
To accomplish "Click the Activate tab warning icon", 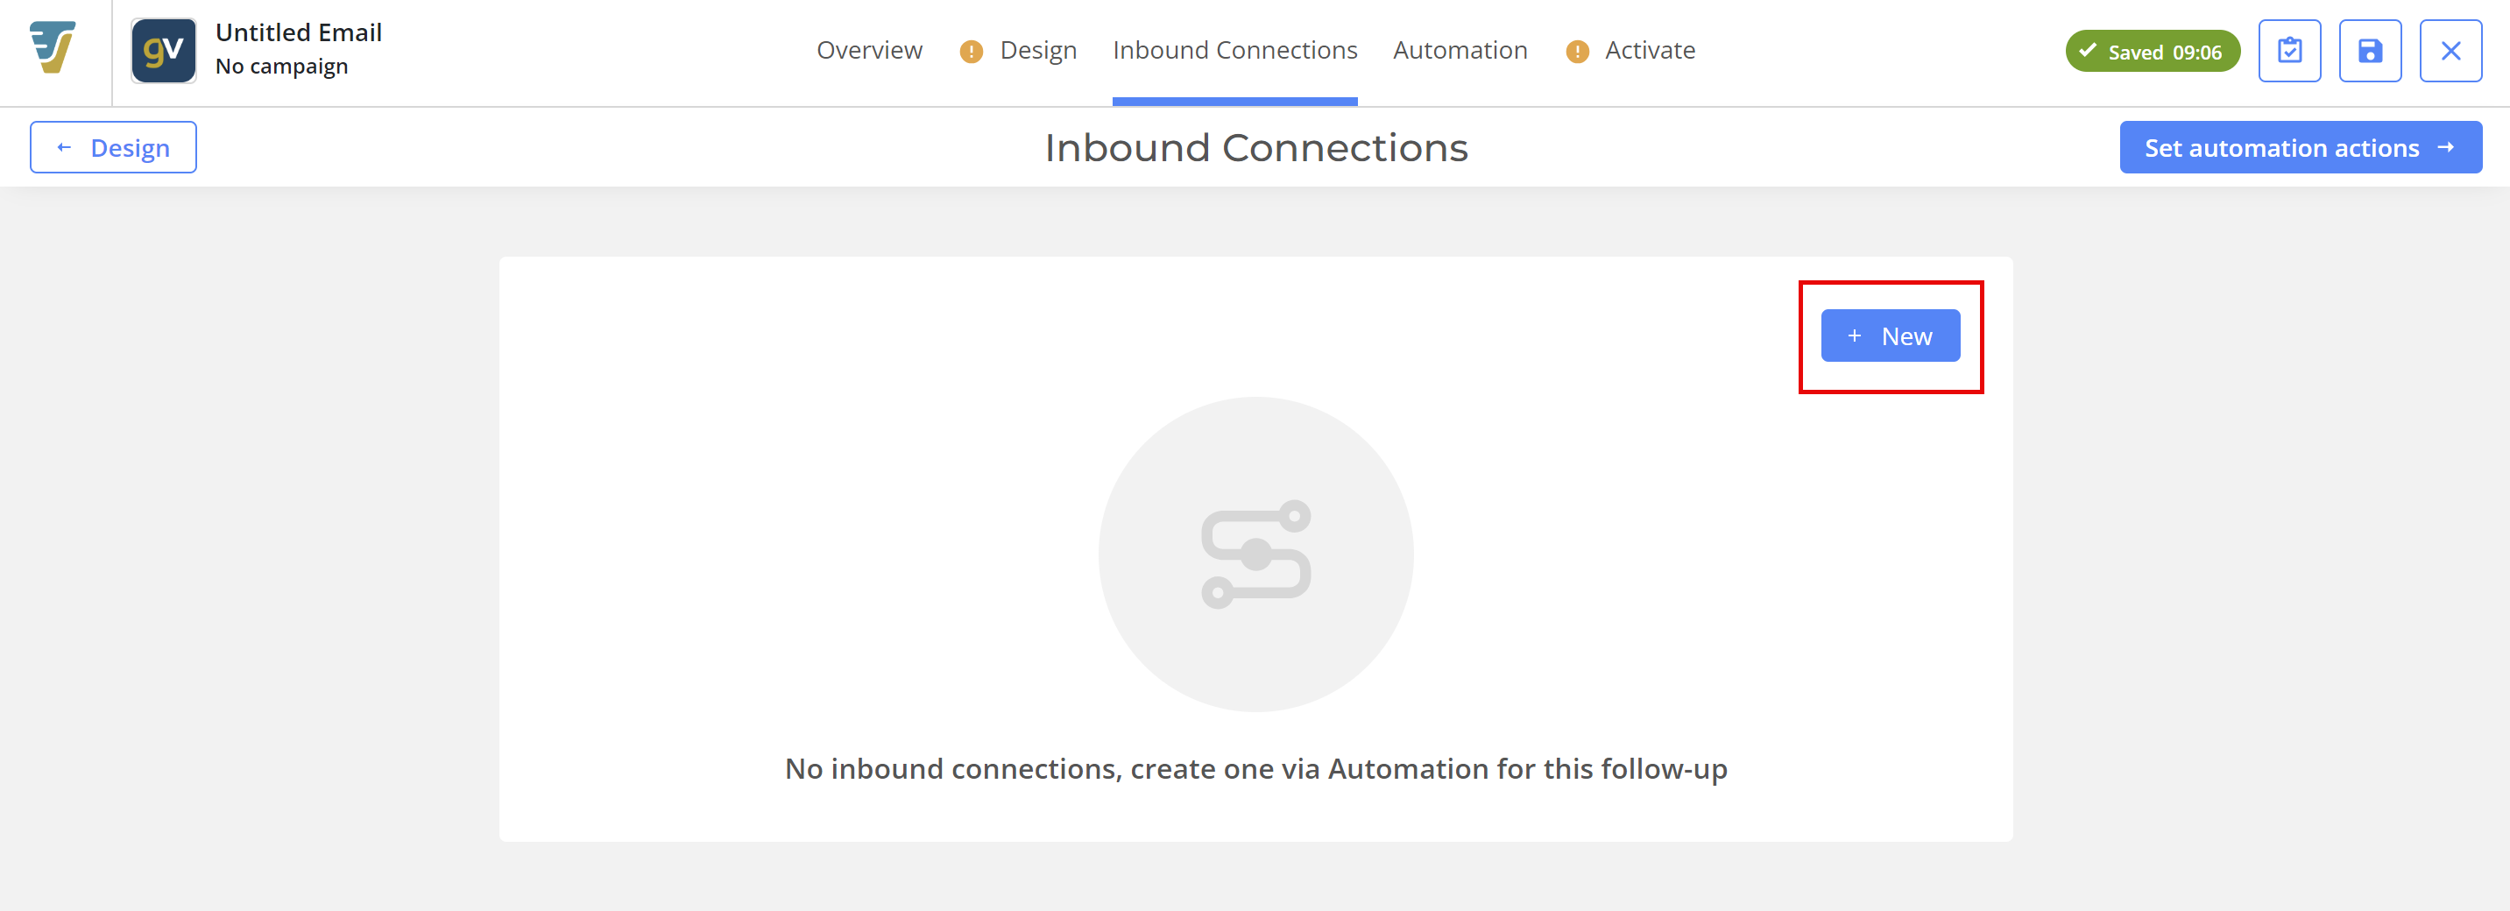I will tap(1577, 52).
